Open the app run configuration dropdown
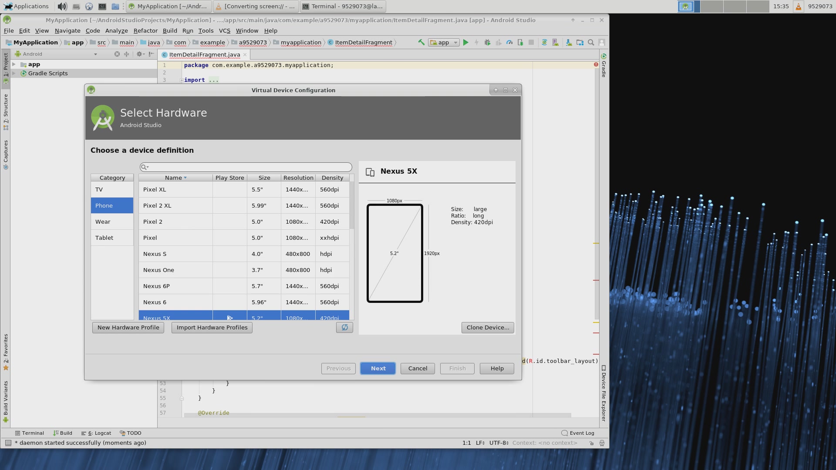 (x=444, y=42)
